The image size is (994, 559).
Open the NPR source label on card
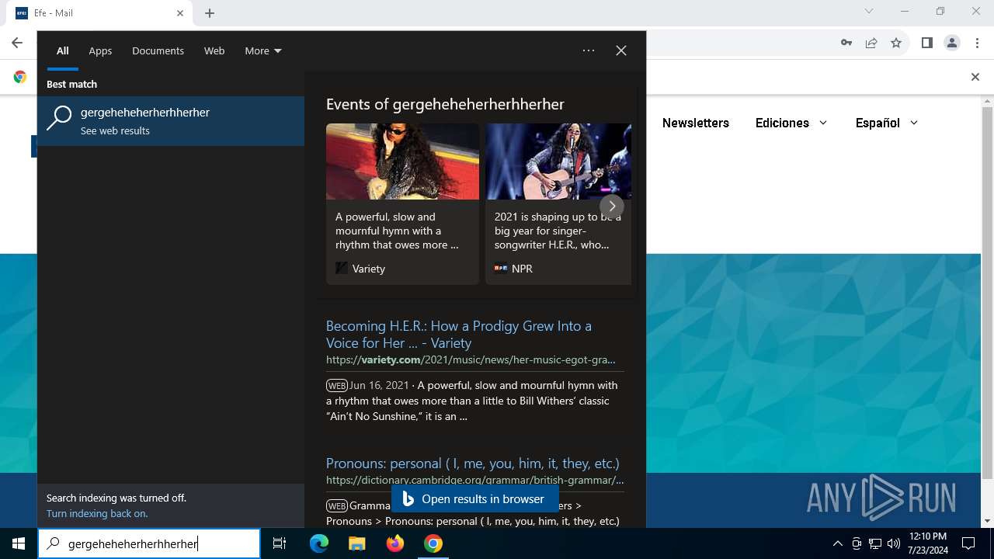pos(513,269)
